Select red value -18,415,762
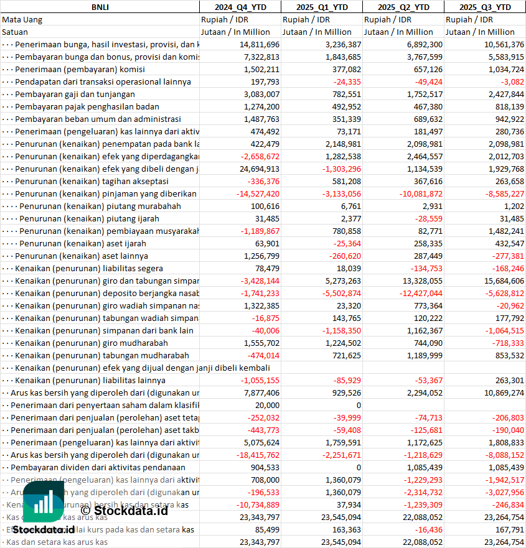The height and width of the screenshot is (548, 526). pyautogui.click(x=258, y=455)
